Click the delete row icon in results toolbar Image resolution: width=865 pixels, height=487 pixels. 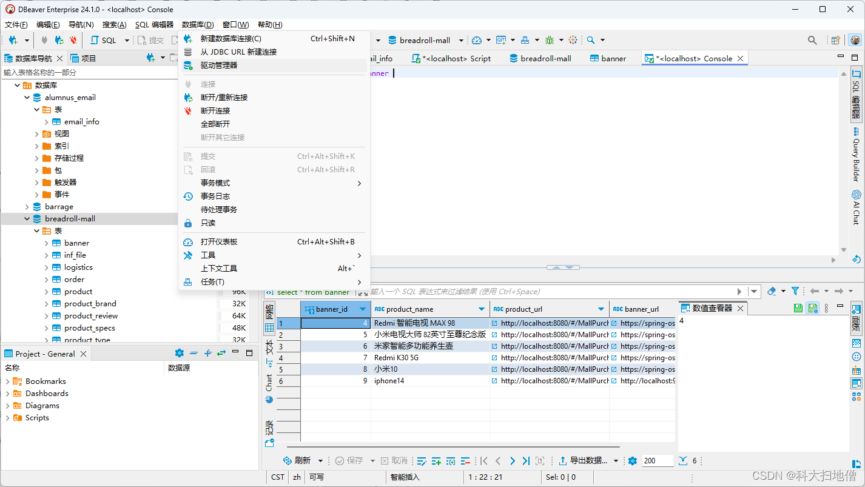pyautogui.click(x=465, y=461)
